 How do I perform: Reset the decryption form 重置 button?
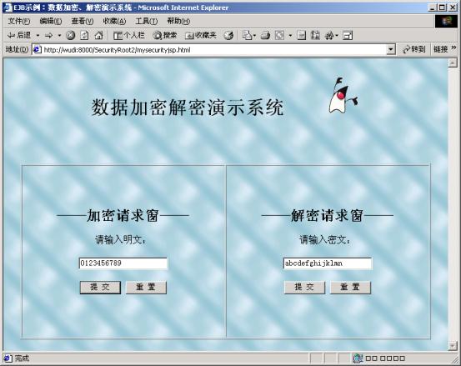click(x=350, y=288)
